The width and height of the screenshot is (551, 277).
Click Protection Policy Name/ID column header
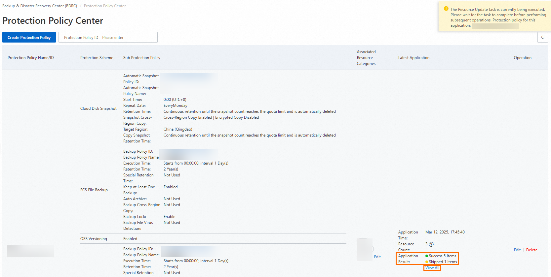click(x=31, y=58)
